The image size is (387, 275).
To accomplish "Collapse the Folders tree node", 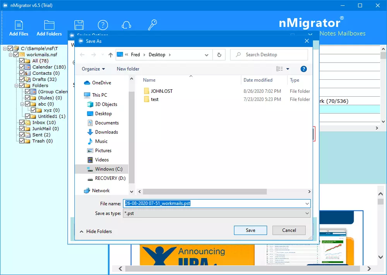I will [x=16, y=85].
